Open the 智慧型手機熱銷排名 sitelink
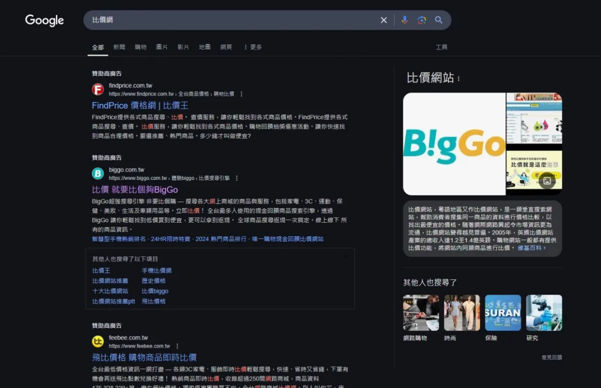This screenshot has width=601, height=388. coord(119,239)
